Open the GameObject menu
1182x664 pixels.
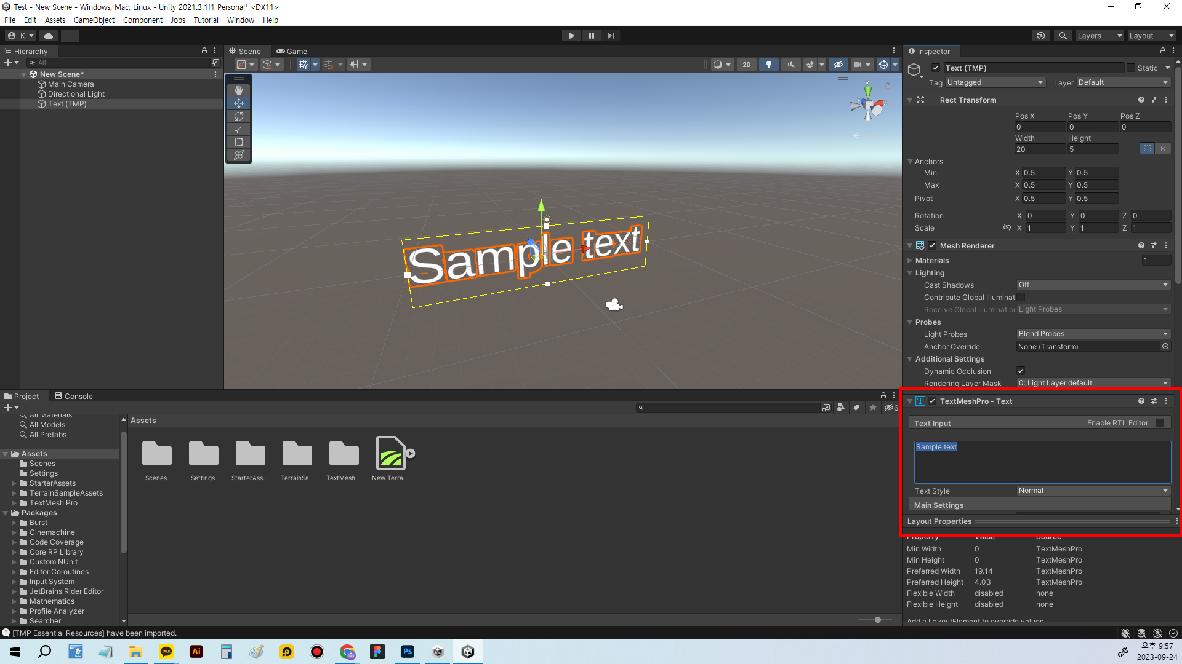coord(94,20)
